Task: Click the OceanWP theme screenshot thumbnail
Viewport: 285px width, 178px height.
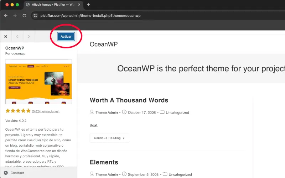Action: pyautogui.click(x=38, y=82)
